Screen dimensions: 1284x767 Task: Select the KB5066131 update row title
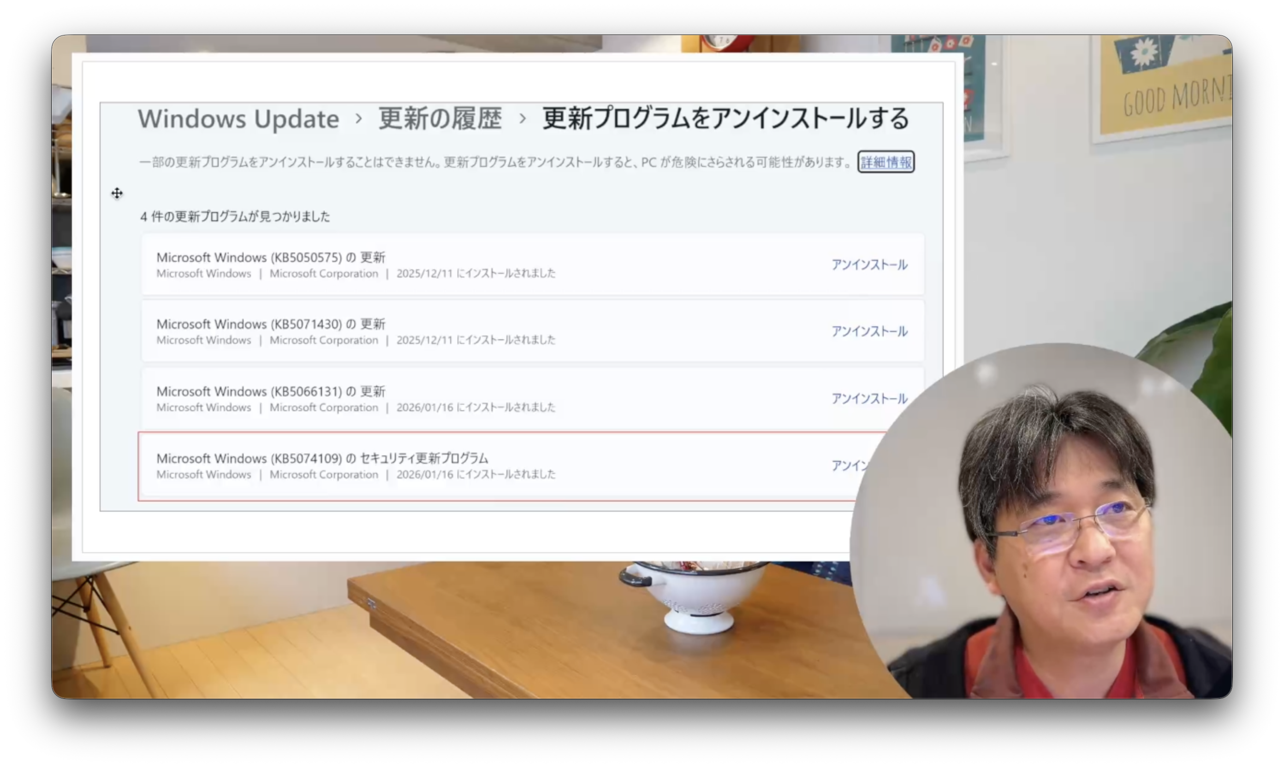click(270, 391)
